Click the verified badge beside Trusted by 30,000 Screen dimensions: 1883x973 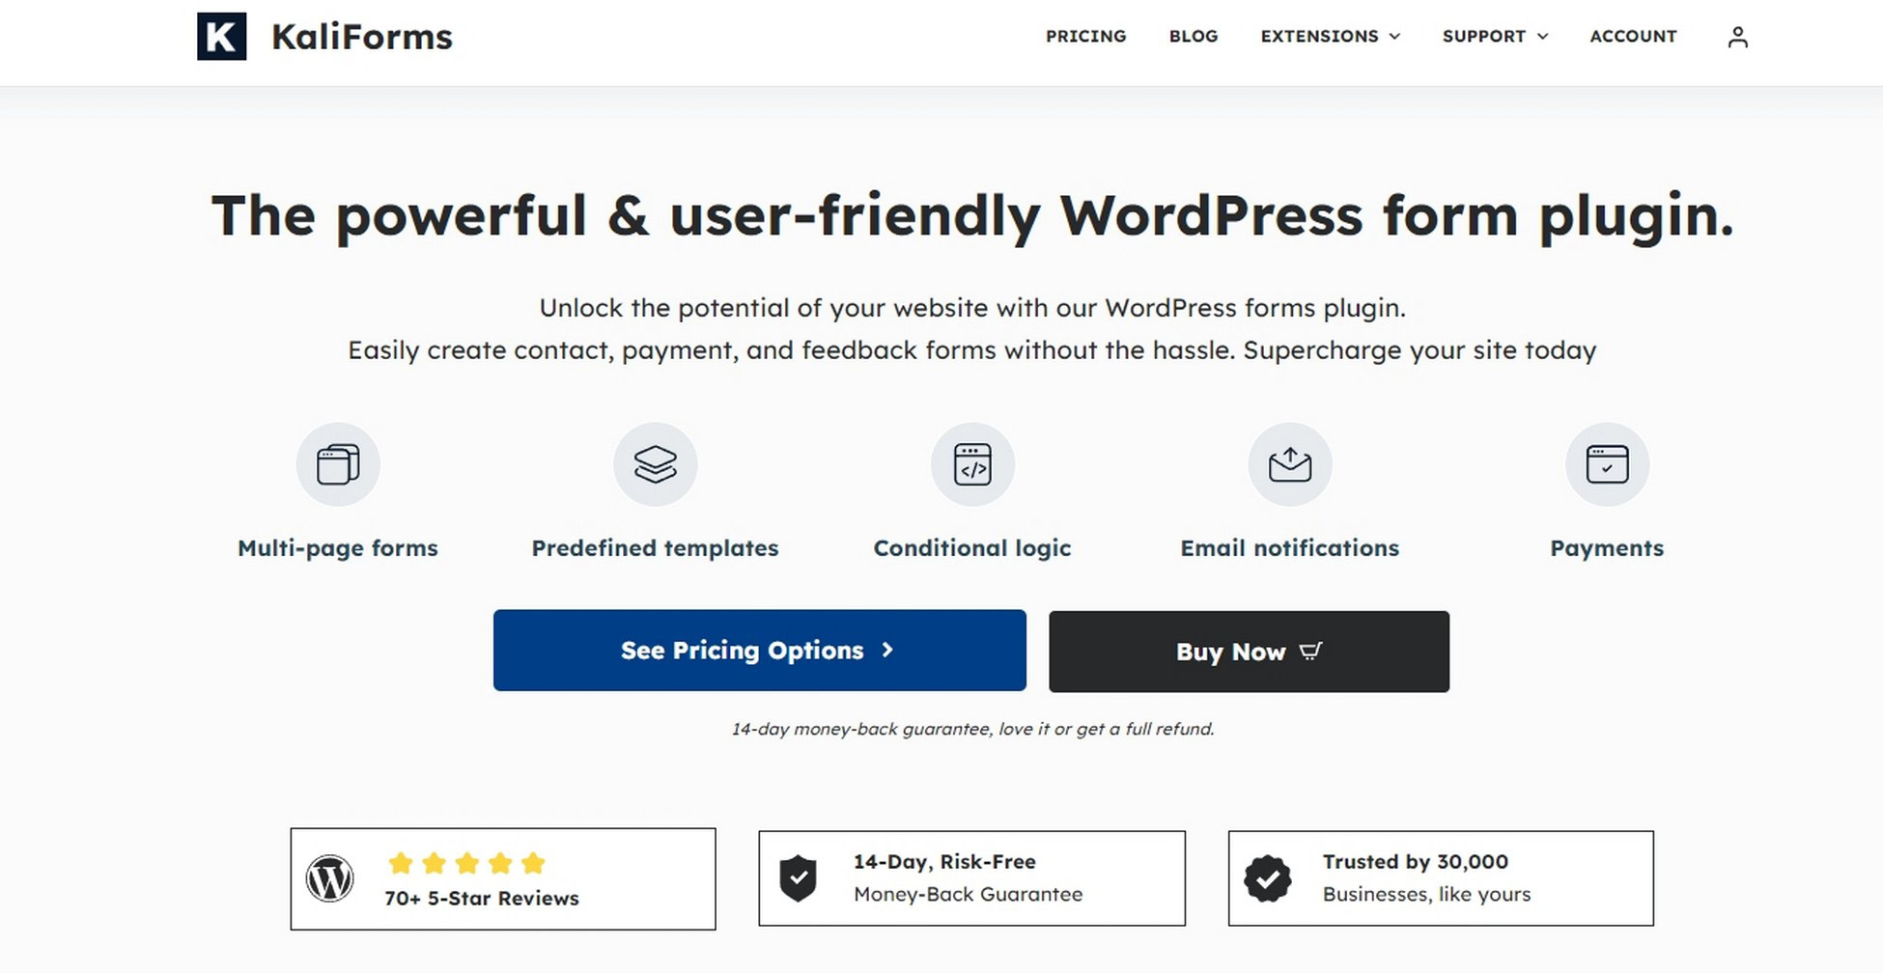click(x=1267, y=878)
